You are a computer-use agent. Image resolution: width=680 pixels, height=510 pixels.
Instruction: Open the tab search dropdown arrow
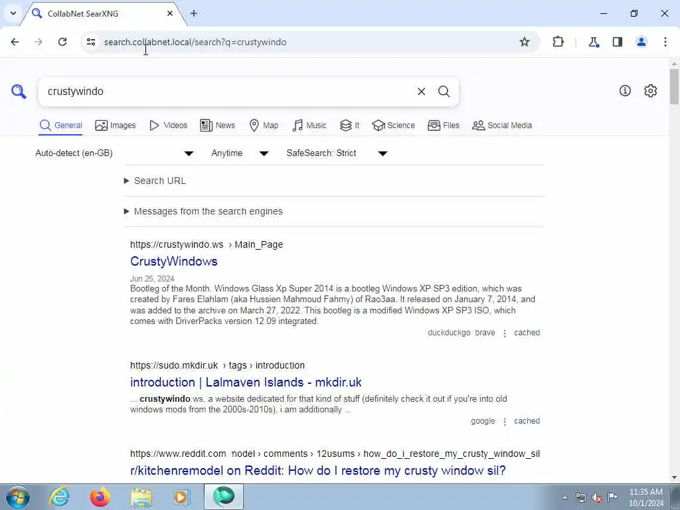click(13, 13)
